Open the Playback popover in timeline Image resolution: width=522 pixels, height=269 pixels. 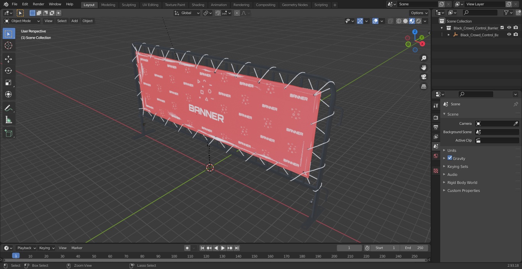(x=26, y=248)
